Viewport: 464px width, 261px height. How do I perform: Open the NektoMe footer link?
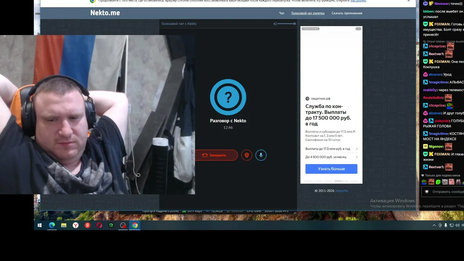341,191
